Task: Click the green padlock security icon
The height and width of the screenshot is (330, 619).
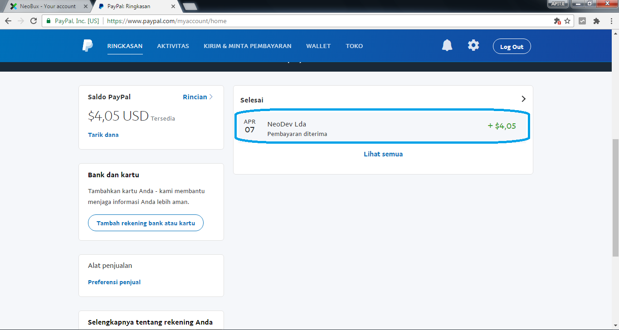Action: point(49,21)
